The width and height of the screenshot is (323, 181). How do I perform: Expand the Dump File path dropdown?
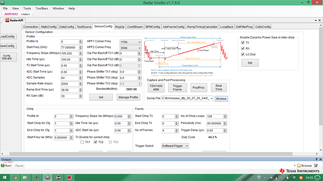point(212,98)
